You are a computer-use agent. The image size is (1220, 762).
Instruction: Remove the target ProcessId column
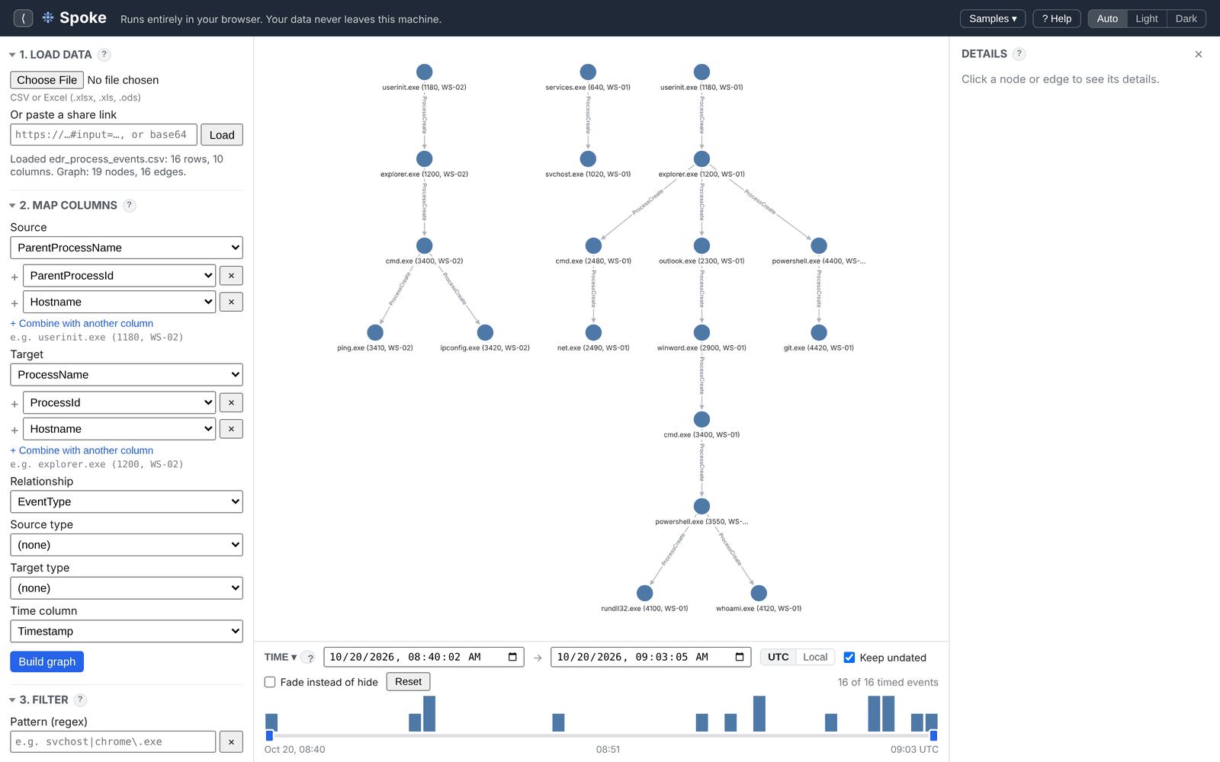click(x=231, y=403)
